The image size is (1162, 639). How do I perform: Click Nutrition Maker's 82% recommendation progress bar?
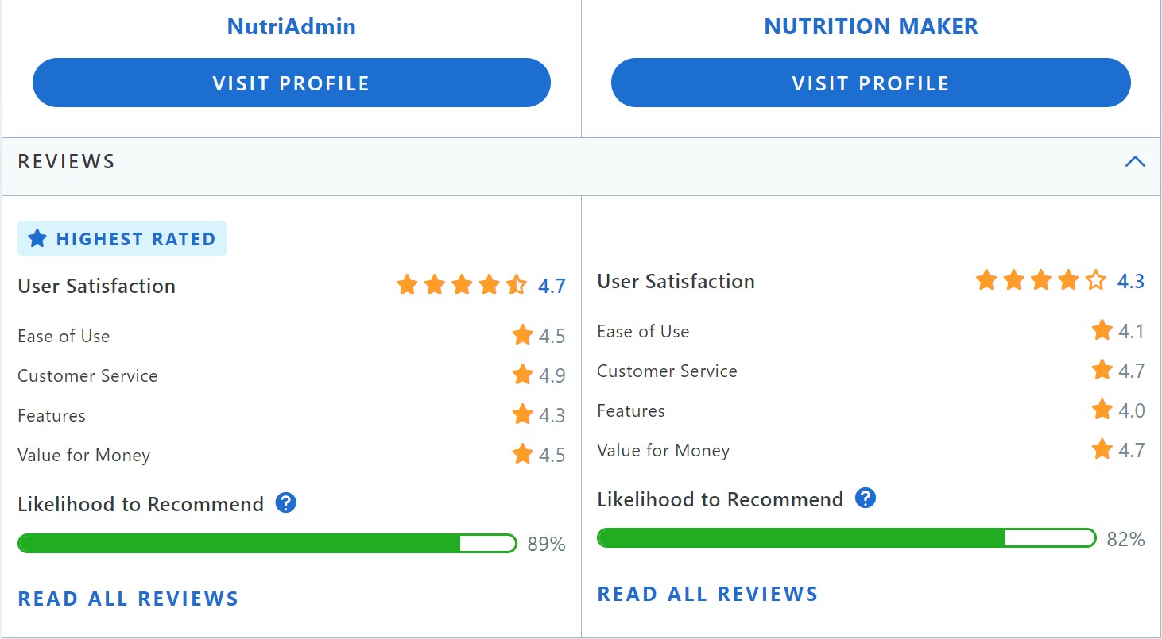[x=846, y=537]
